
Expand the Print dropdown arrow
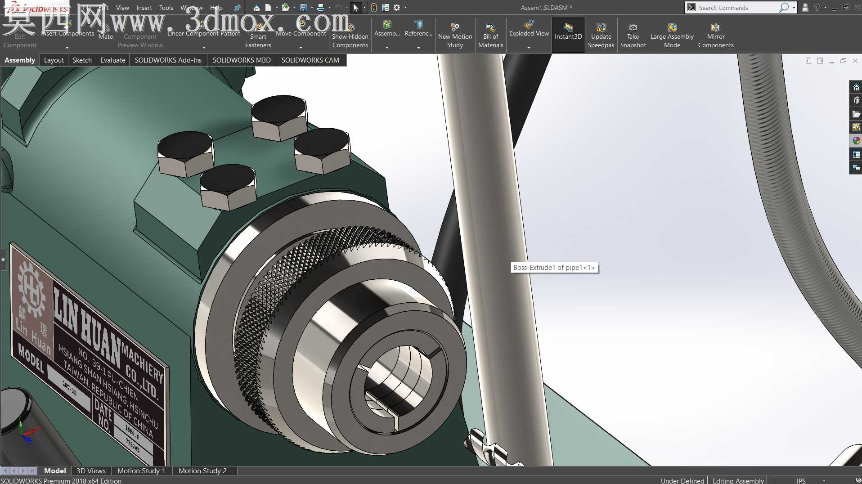(329, 8)
